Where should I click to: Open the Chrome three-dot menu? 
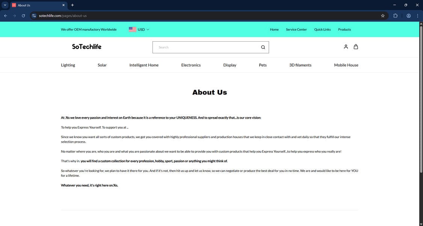[x=417, y=16]
